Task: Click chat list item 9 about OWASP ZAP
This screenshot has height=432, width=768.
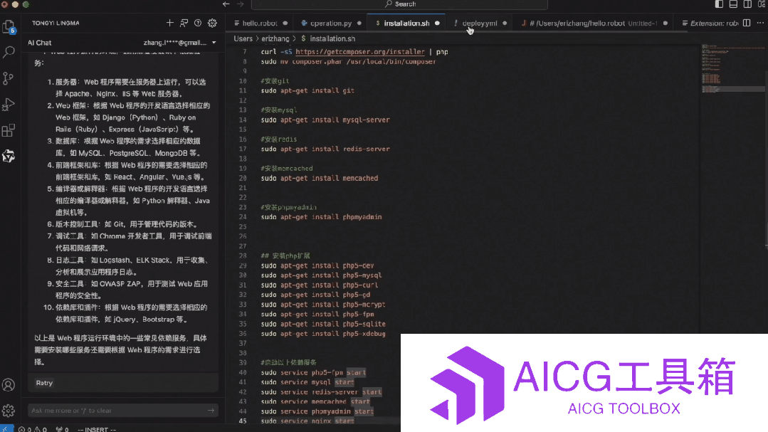Action: click(127, 290)
